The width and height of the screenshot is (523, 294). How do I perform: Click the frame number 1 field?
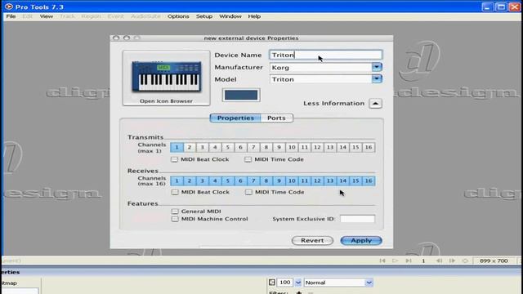click(423, 261)
